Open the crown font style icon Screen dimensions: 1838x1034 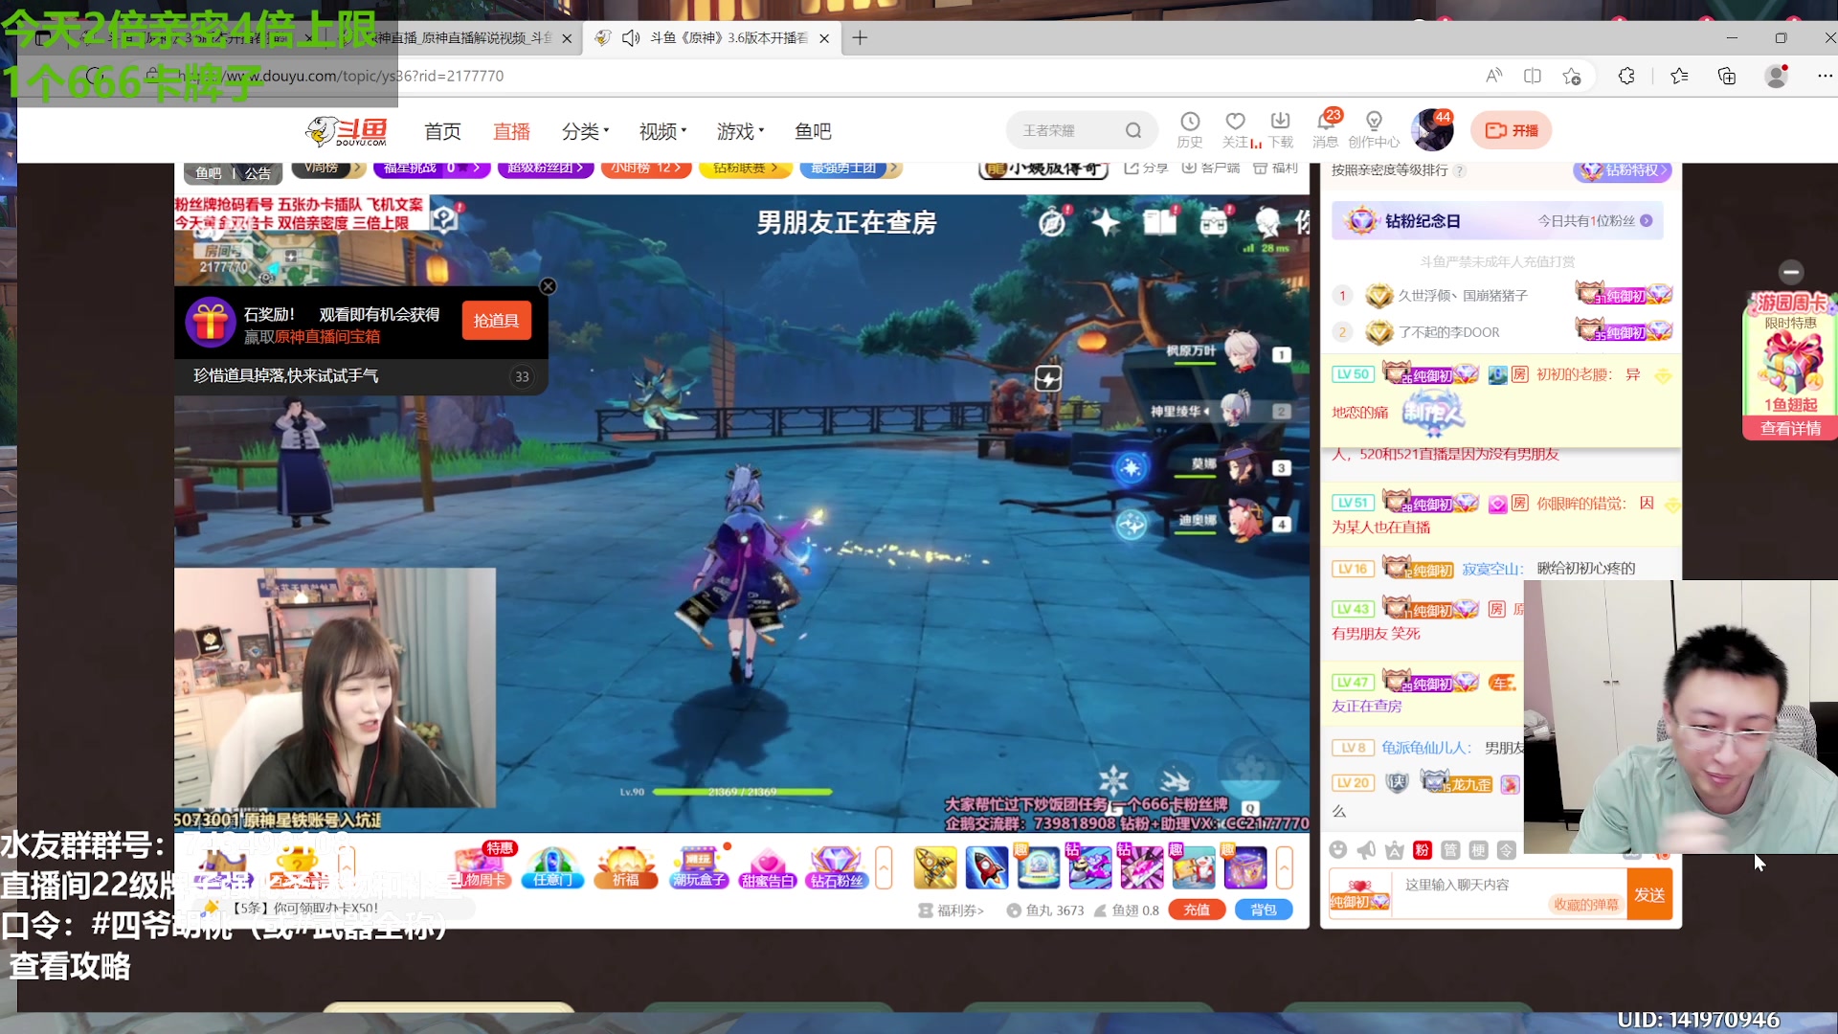pos(1394,850)
